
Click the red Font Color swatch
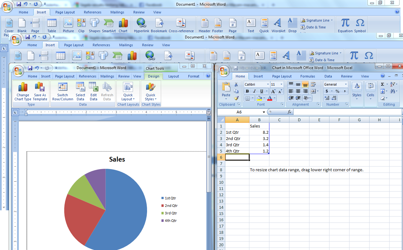coord(270,98)
